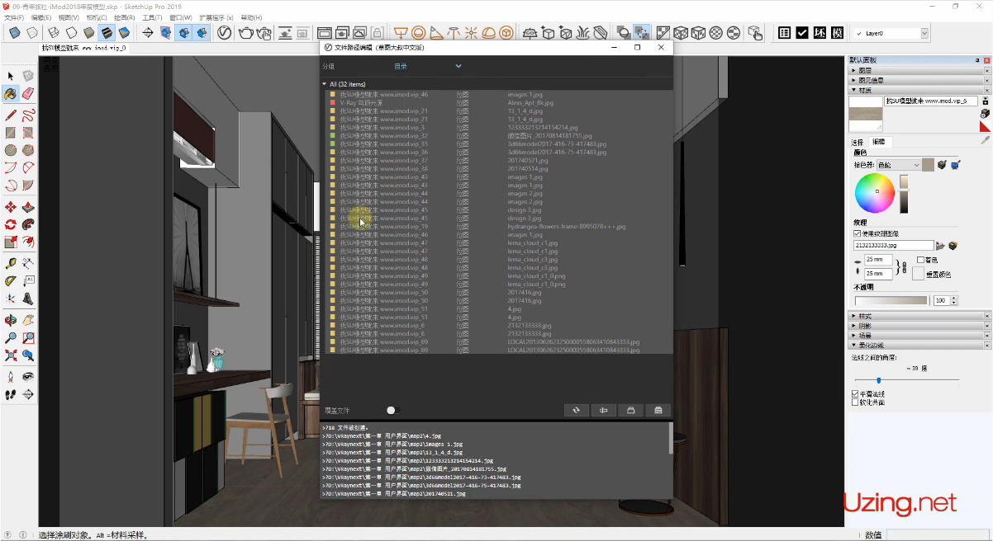Select the arrow Select tool

pyautogui.click(x=11, y=76)
